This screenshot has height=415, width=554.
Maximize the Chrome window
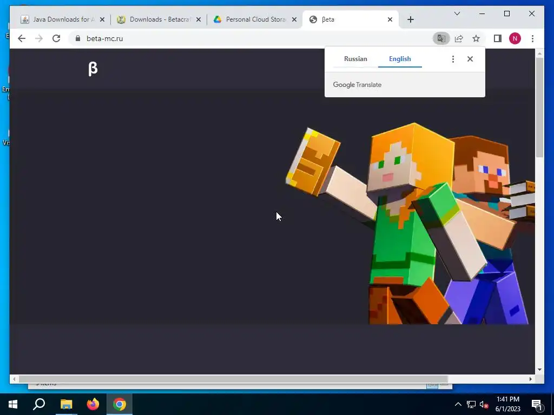click(506, 14)
